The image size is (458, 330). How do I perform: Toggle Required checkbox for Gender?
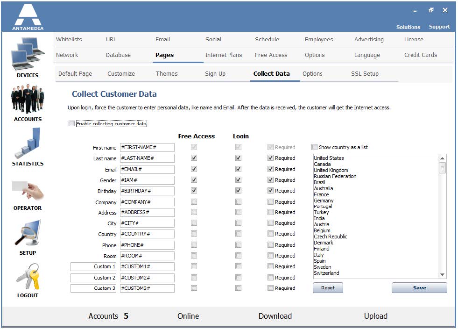[270, 180]
